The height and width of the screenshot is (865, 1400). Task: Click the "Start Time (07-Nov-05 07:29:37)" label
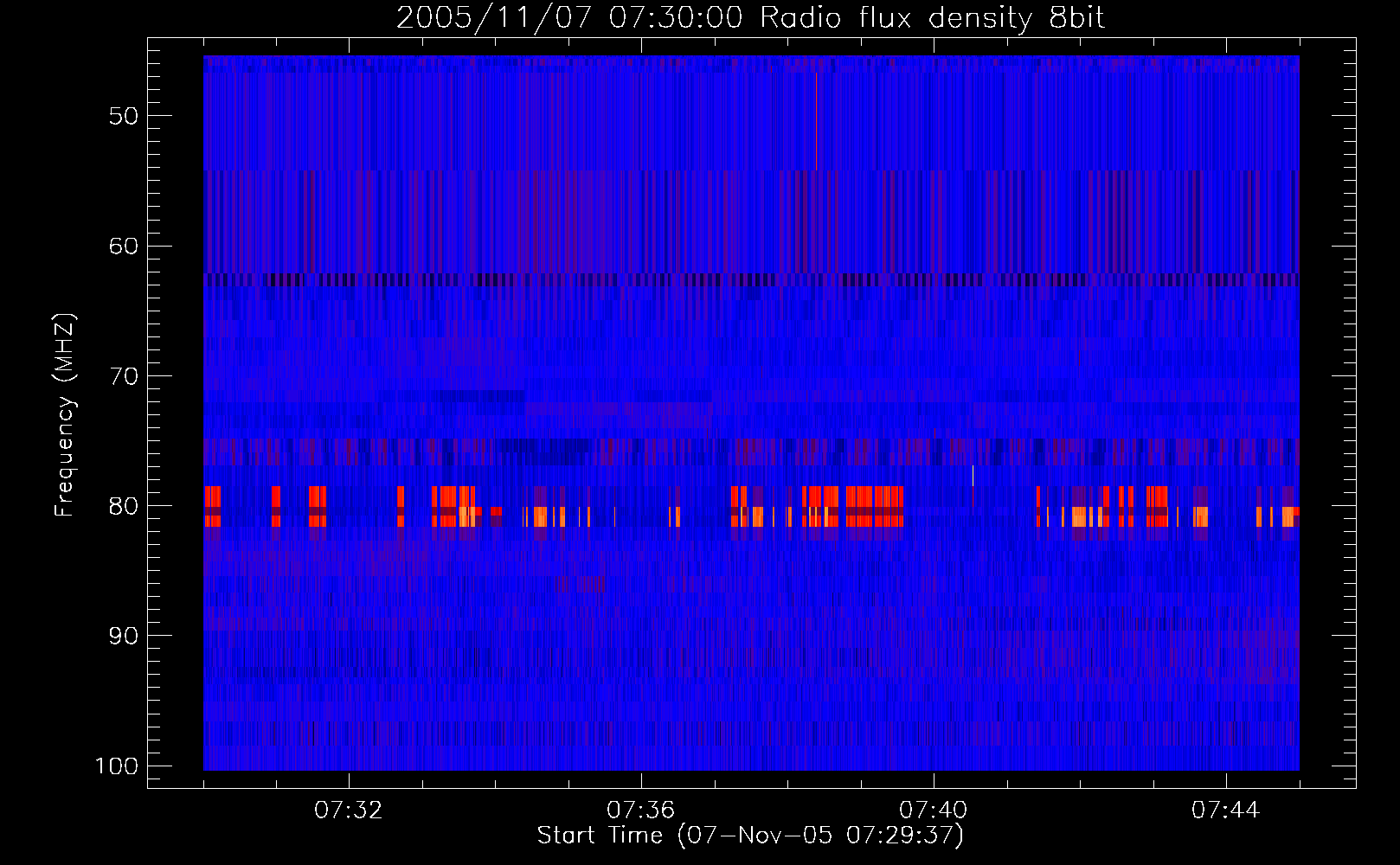(x=750, y=836)
